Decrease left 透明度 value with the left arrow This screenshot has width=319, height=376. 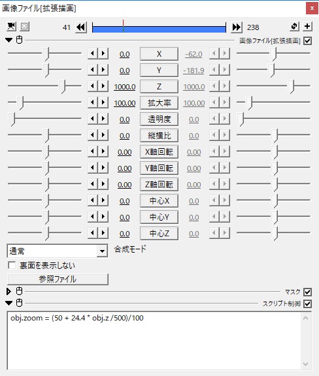93,118
